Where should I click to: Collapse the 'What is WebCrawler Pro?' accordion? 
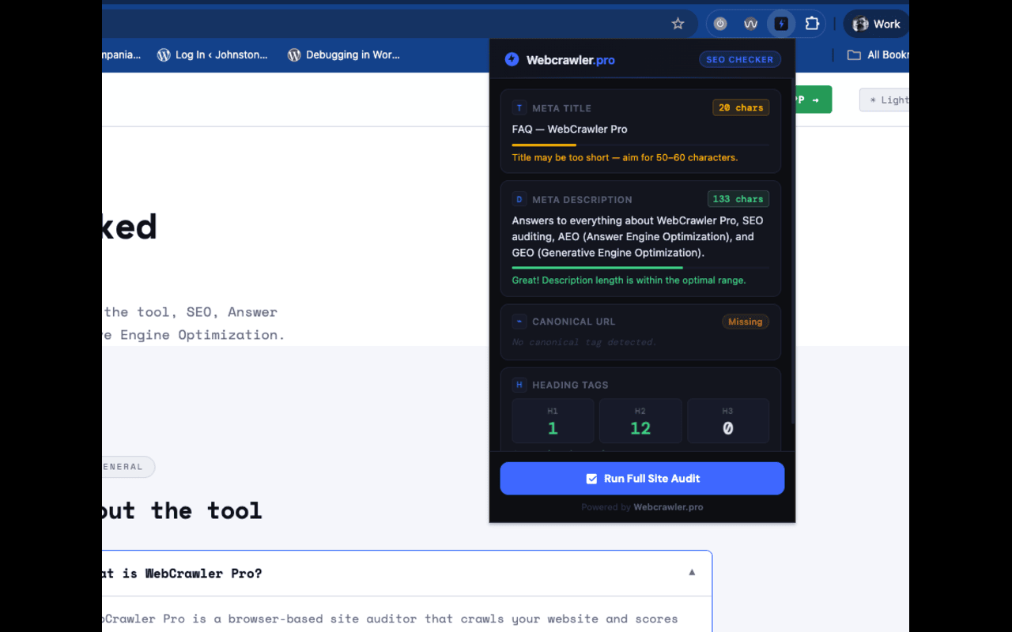(x=692, y=573)
